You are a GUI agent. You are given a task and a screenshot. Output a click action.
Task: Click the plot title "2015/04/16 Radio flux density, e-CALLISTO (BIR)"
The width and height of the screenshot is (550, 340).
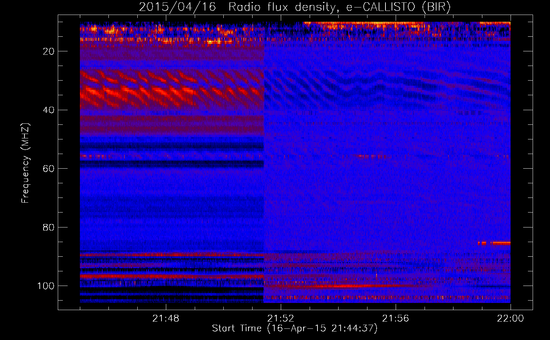[295, 7]
